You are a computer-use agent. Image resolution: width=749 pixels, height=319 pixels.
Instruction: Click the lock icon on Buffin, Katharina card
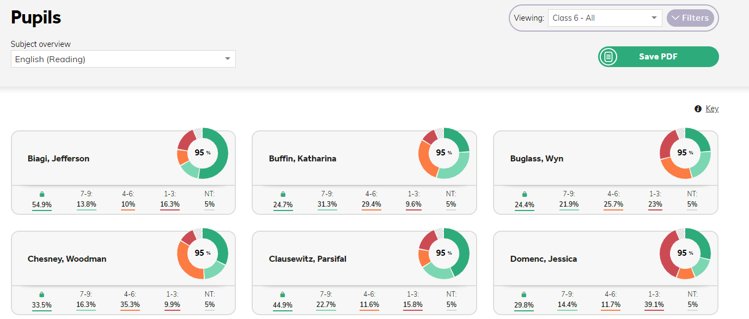283,194
